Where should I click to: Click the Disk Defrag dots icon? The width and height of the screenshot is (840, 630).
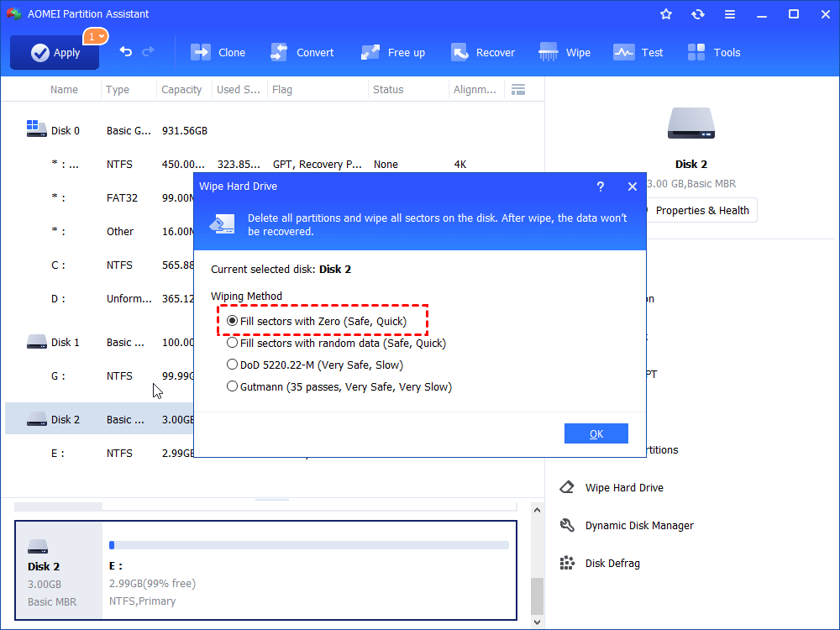pos(567,563)
